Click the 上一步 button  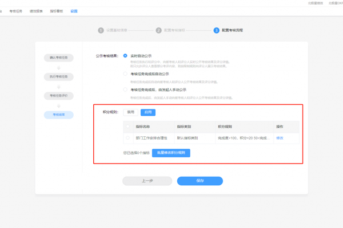pyautogui.click(x=147, y=181)
